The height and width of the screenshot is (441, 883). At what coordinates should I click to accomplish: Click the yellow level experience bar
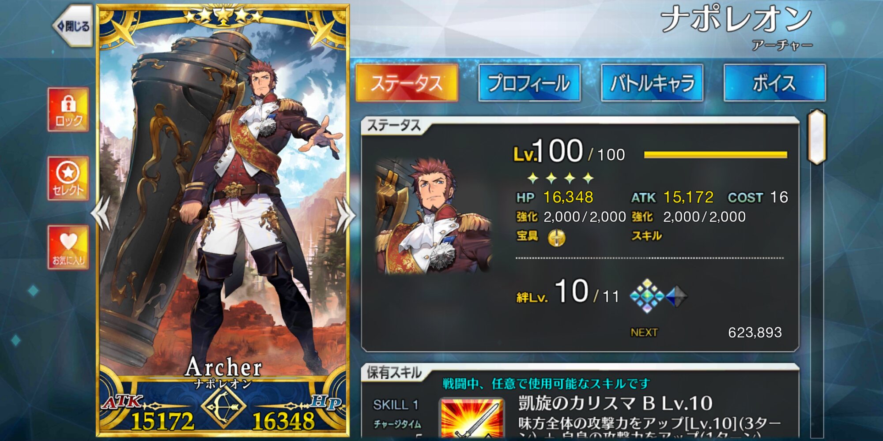[715, 154]
